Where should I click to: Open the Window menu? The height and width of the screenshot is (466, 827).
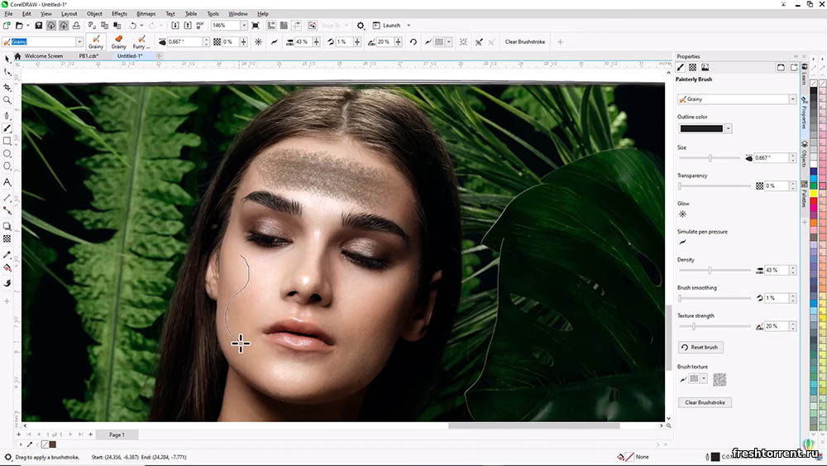[238, 14]
